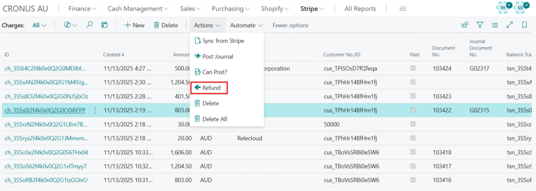Click the Customer No./ID column header
Viewport: 536px width, 191px height.
tap(342, 54)
